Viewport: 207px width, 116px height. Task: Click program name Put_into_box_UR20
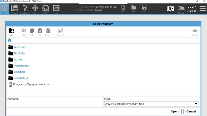[105, 7]
